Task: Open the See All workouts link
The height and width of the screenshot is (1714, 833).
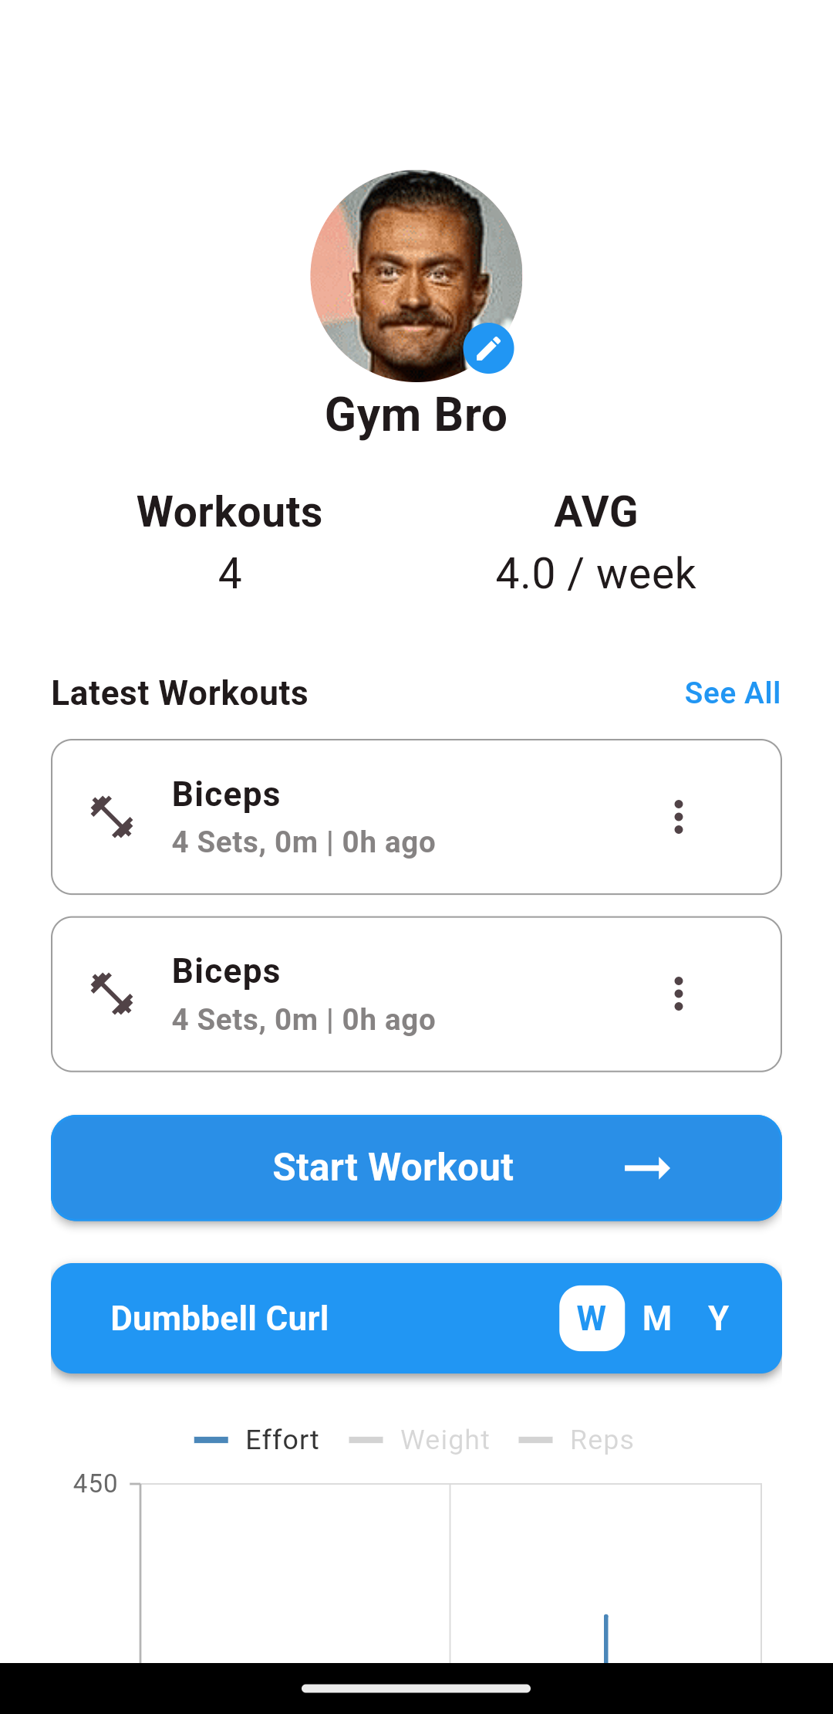Action: 732,693
